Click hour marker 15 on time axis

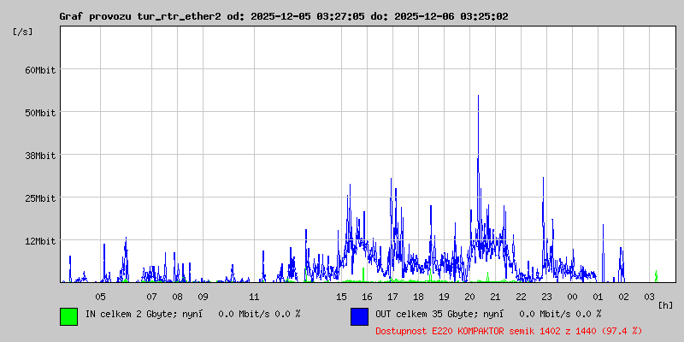point(341,297)
